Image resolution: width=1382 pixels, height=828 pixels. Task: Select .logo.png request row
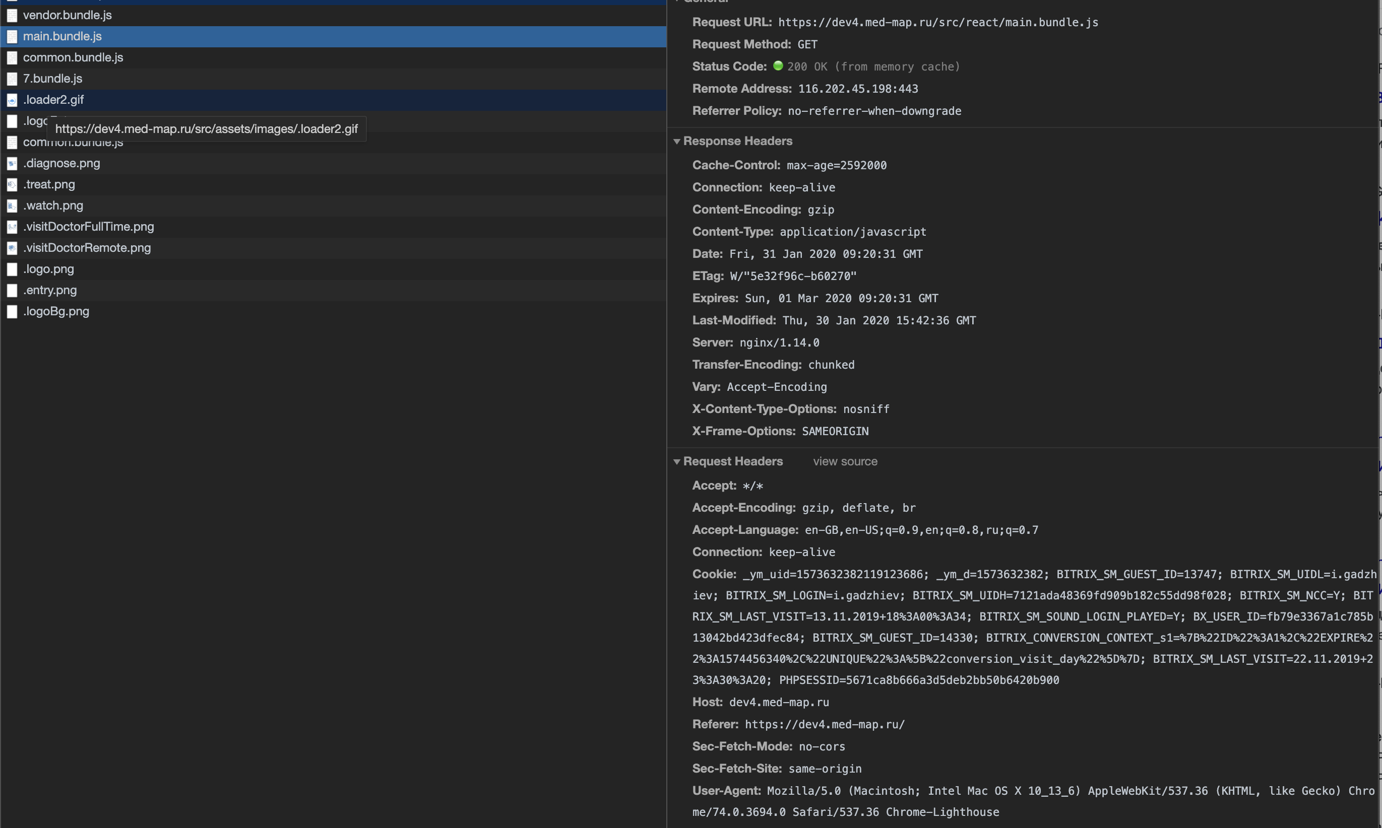(x=333, y=269)
